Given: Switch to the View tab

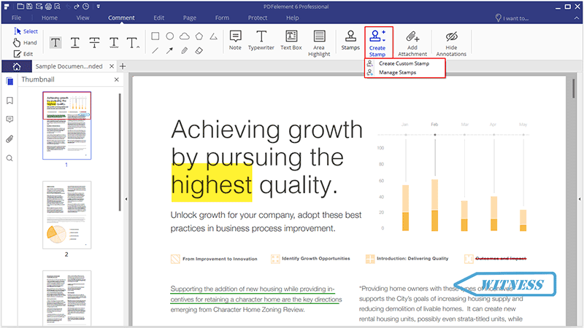Looking at the screenshot, I should pos(82,17).
